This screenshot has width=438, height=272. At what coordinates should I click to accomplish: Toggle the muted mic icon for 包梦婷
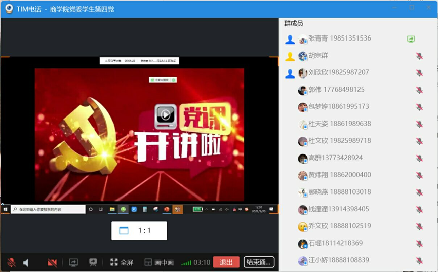(x=419, y=107)
